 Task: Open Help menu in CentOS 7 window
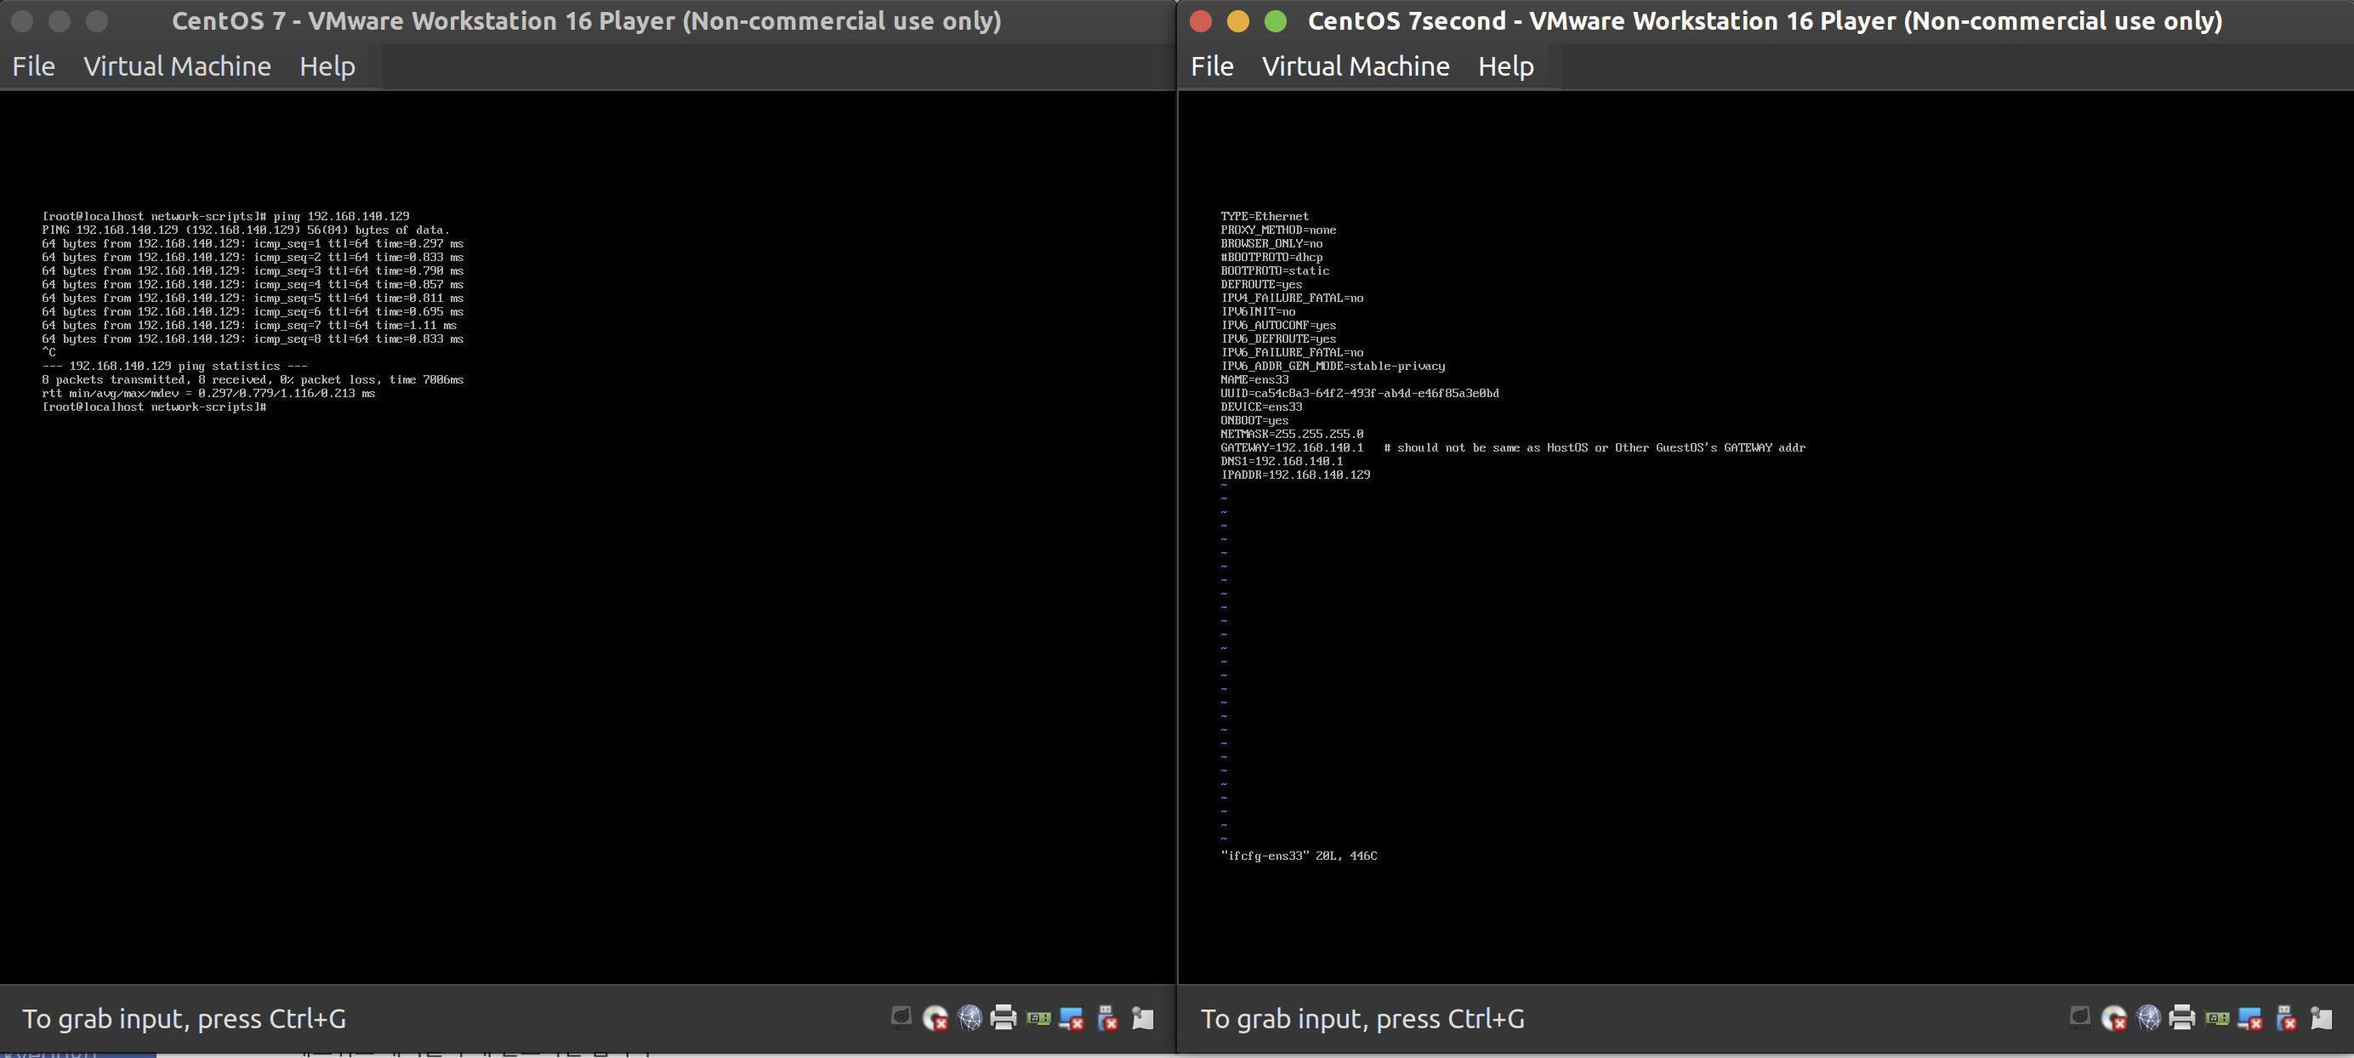tap(327, 66)
